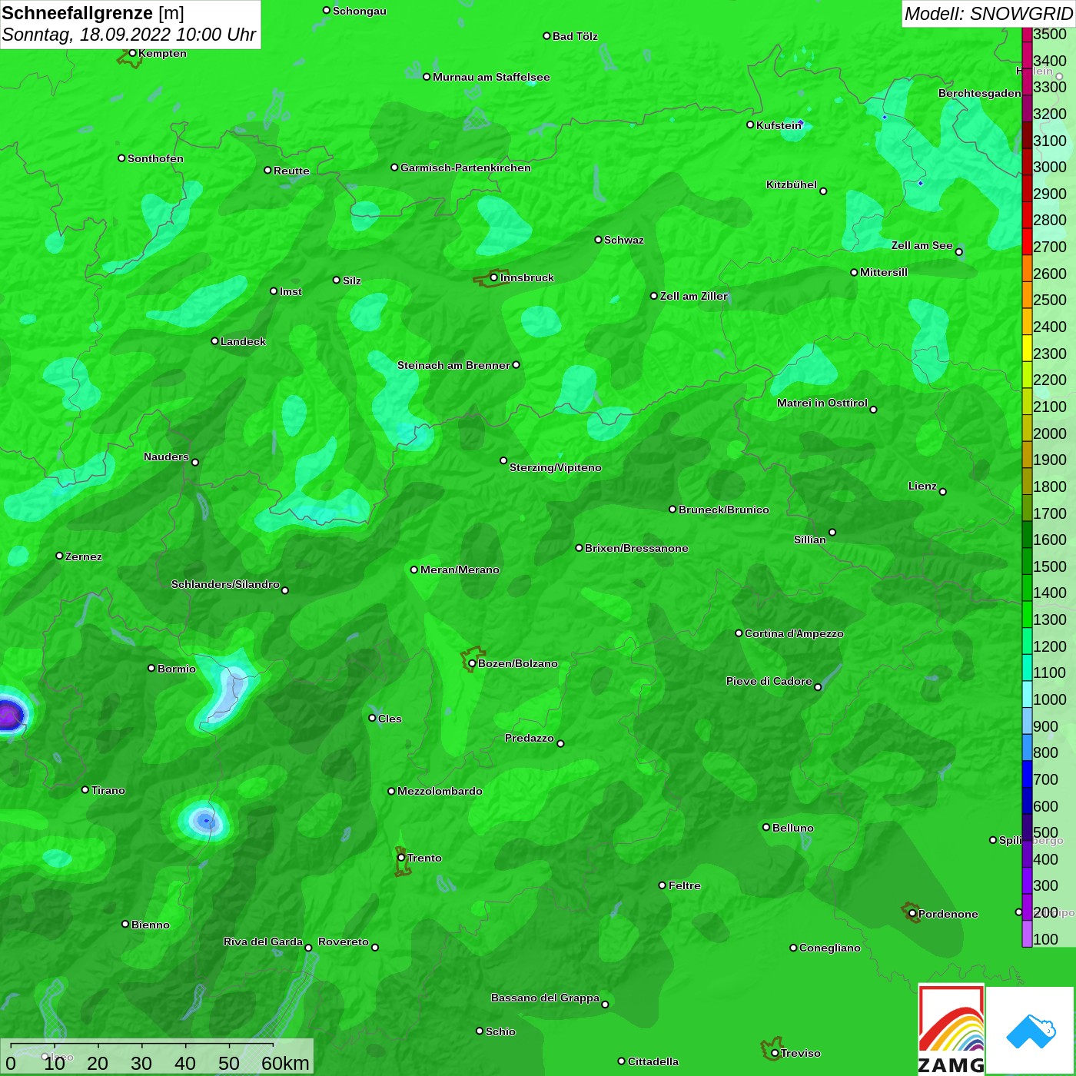Click the Berchtesgaden label
This screenshot has width=1076, height=1076.
[980, 93]
